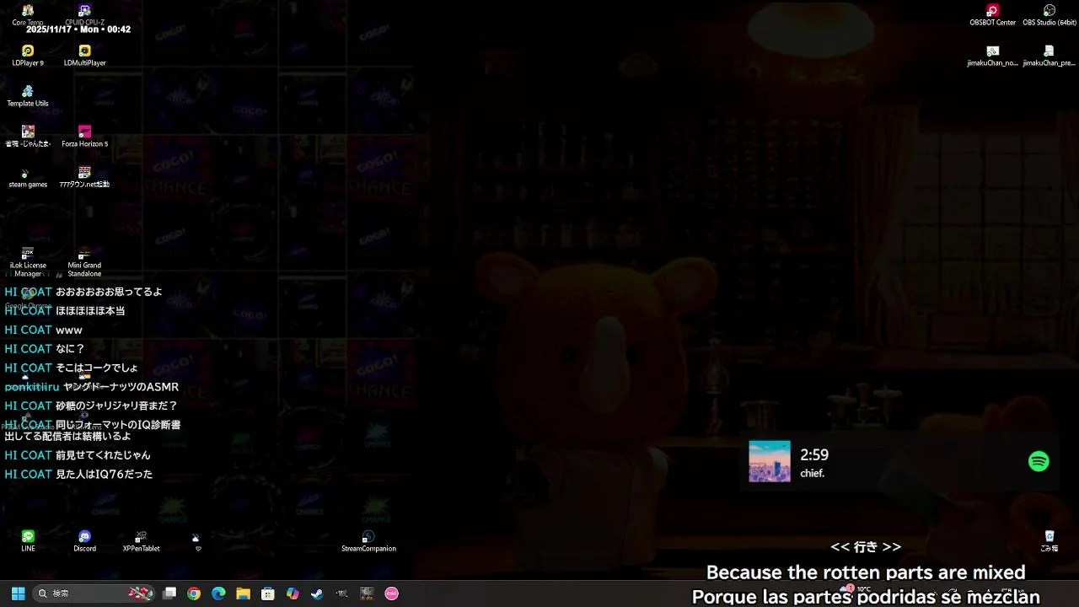This screenshot has height=607, width=1079.
Task: Click the chat message なに？
Action: 70,349
